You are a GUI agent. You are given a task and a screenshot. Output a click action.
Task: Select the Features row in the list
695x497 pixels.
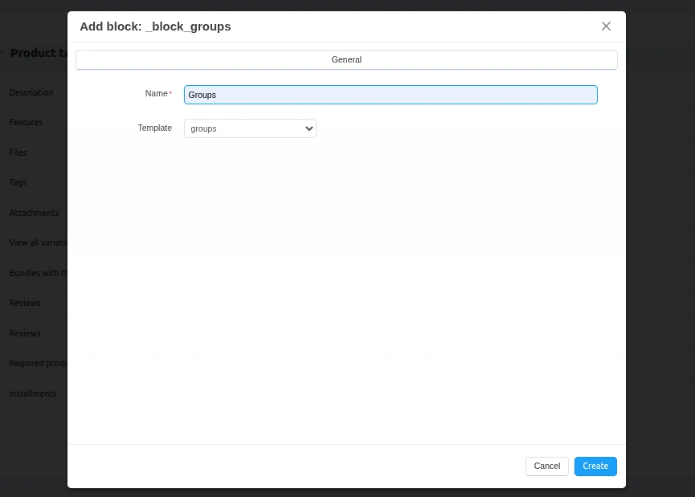tap(27, 123)
